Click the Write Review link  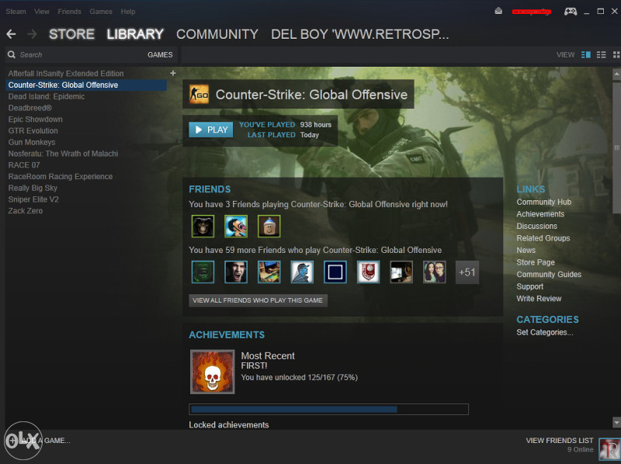[x=539, y=299]
